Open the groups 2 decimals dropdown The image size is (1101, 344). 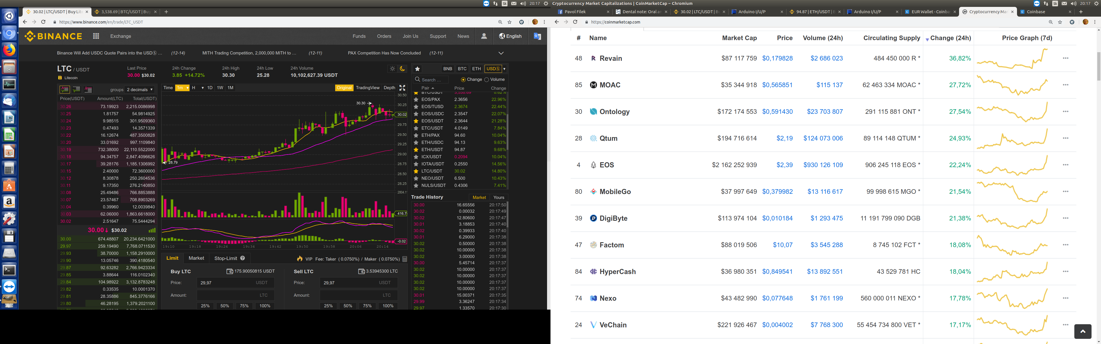coord(140,90)
